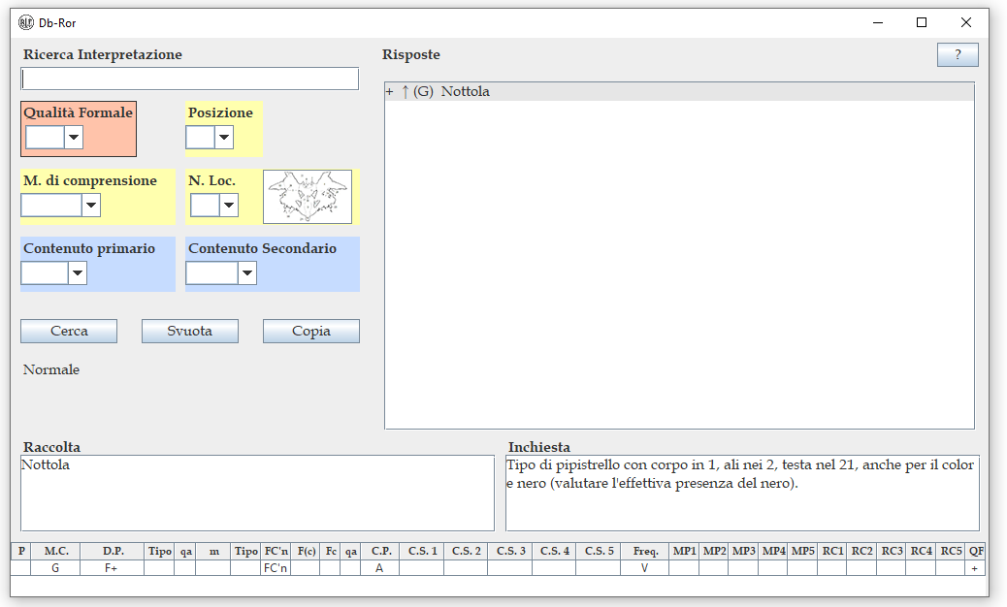
Task: Click the Freq. column header in table
Action: (645, 551)
